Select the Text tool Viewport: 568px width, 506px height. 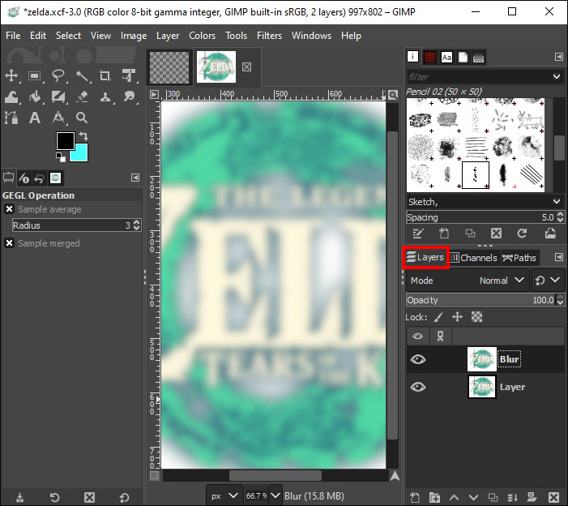pos(35,118)
